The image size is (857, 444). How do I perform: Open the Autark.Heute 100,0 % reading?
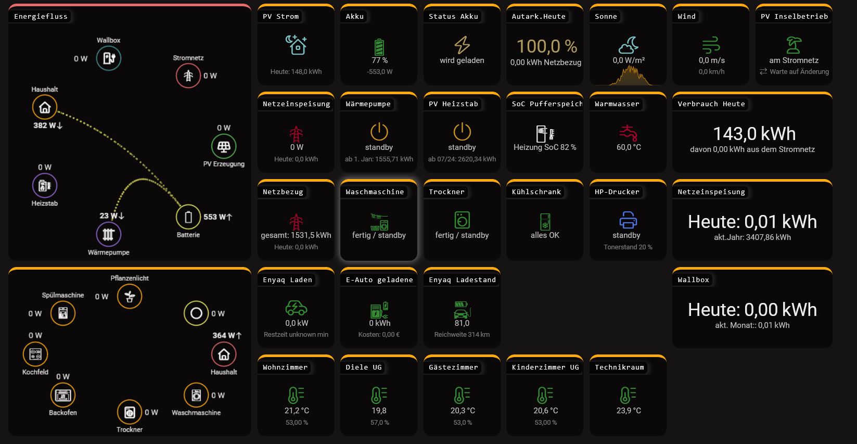(x=546, y=46)
